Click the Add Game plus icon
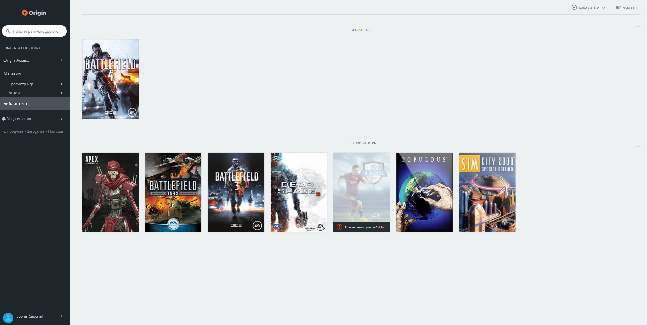Image resolution: width=647 pixels, height=325 pixels. [574, 7]
